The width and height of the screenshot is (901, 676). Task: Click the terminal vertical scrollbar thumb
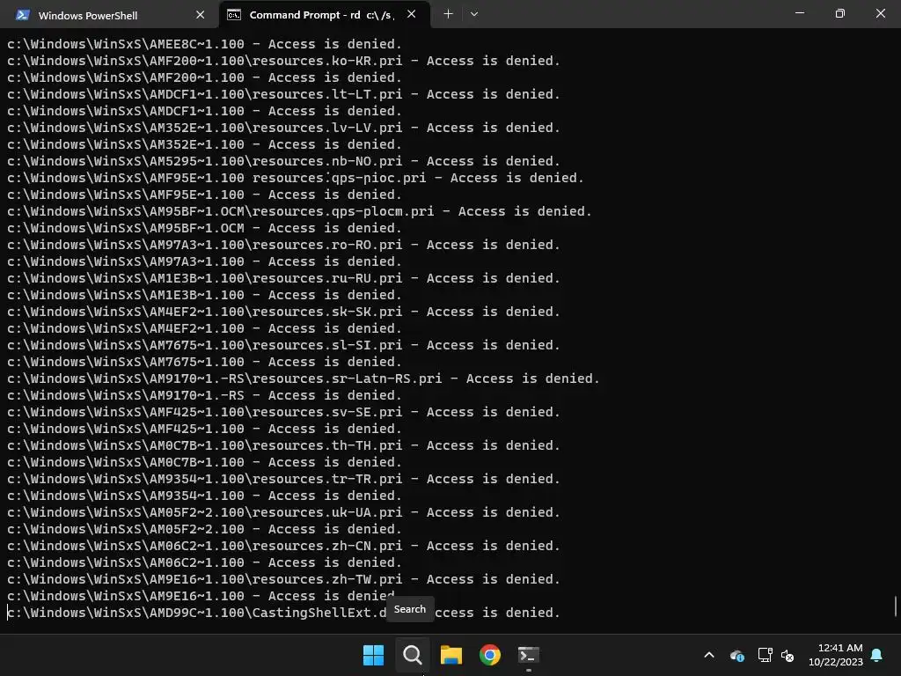coord(895,606)
